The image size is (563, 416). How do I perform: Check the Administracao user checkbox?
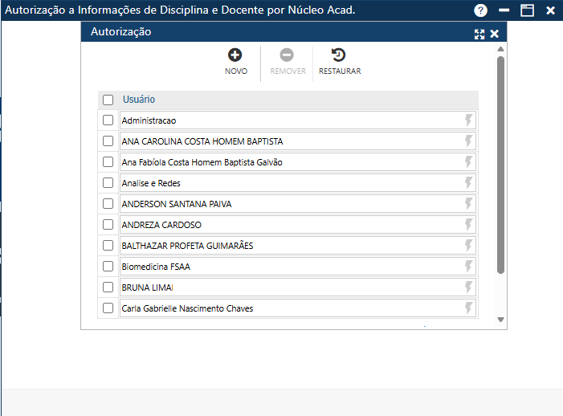point(108,120)
